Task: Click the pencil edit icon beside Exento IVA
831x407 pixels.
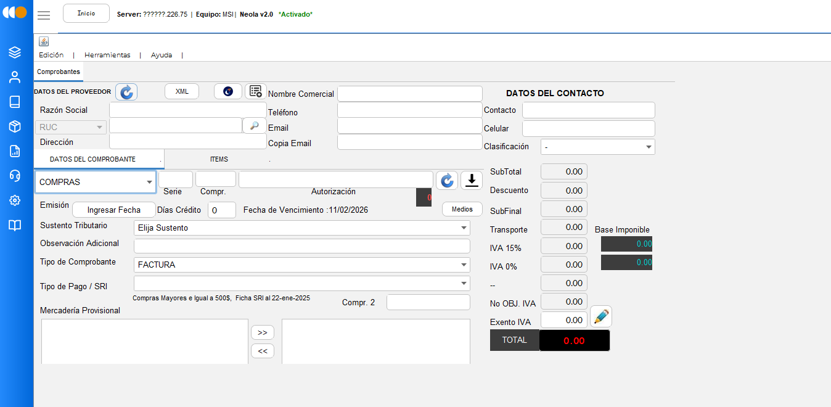Action: pyautogui.click(x=600, y=317)
